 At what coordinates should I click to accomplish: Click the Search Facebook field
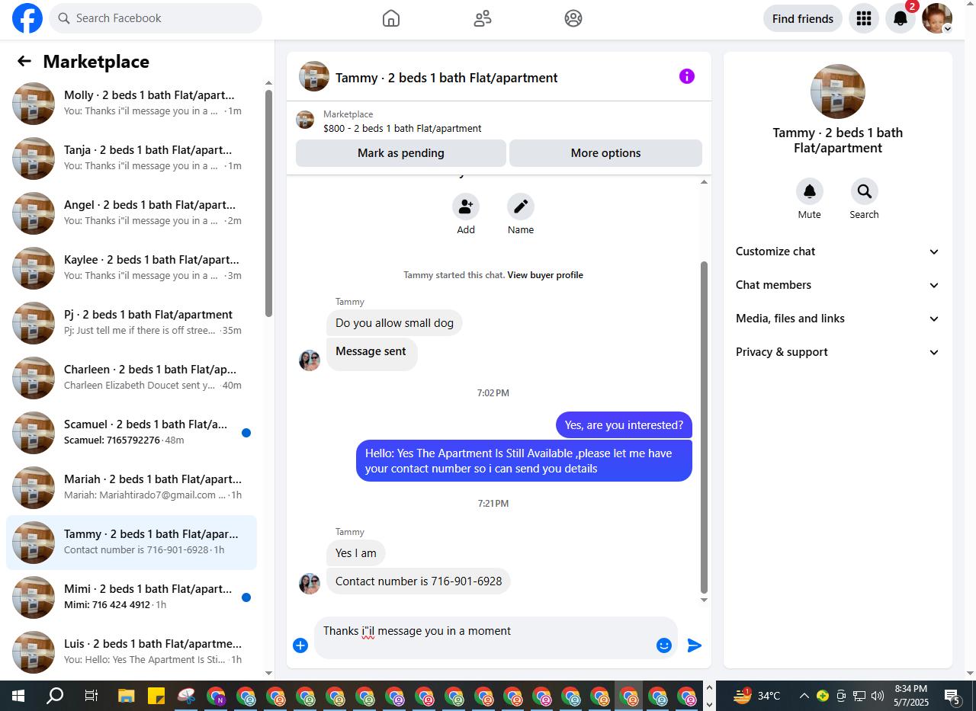pos(156,18)
